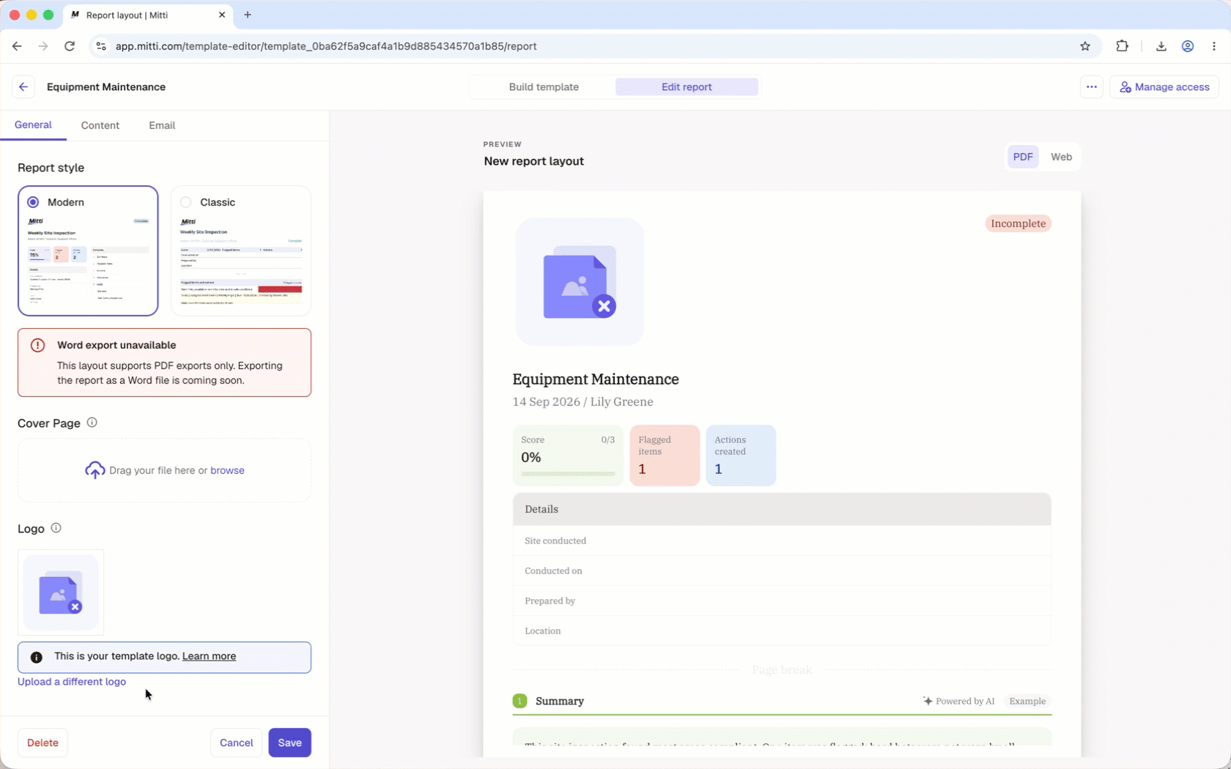Image resolution: width=1231 pixels, height=769 pixels.
Task: Open the browser three-dot menu
Action: point(1214,46)
